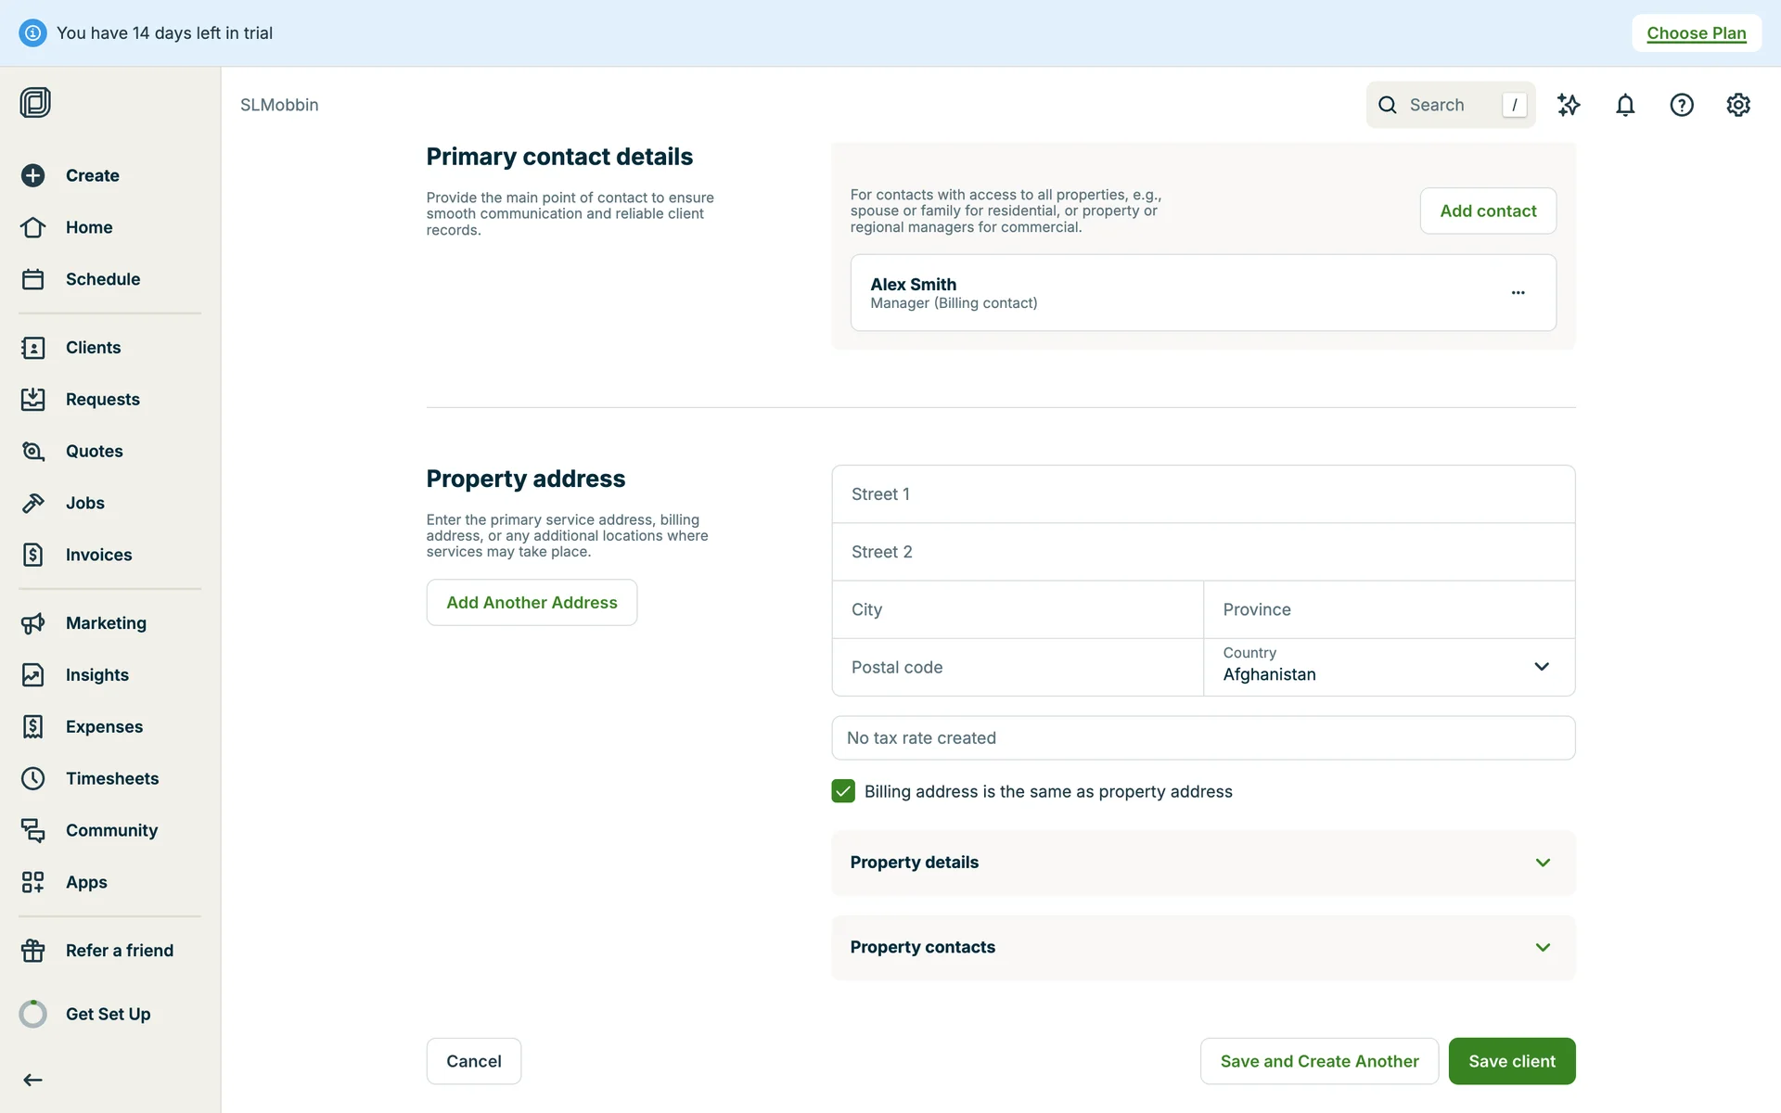Navigate to the Clients section
The height and width of the screenshot is (1113, 1781).
(93, 347)
